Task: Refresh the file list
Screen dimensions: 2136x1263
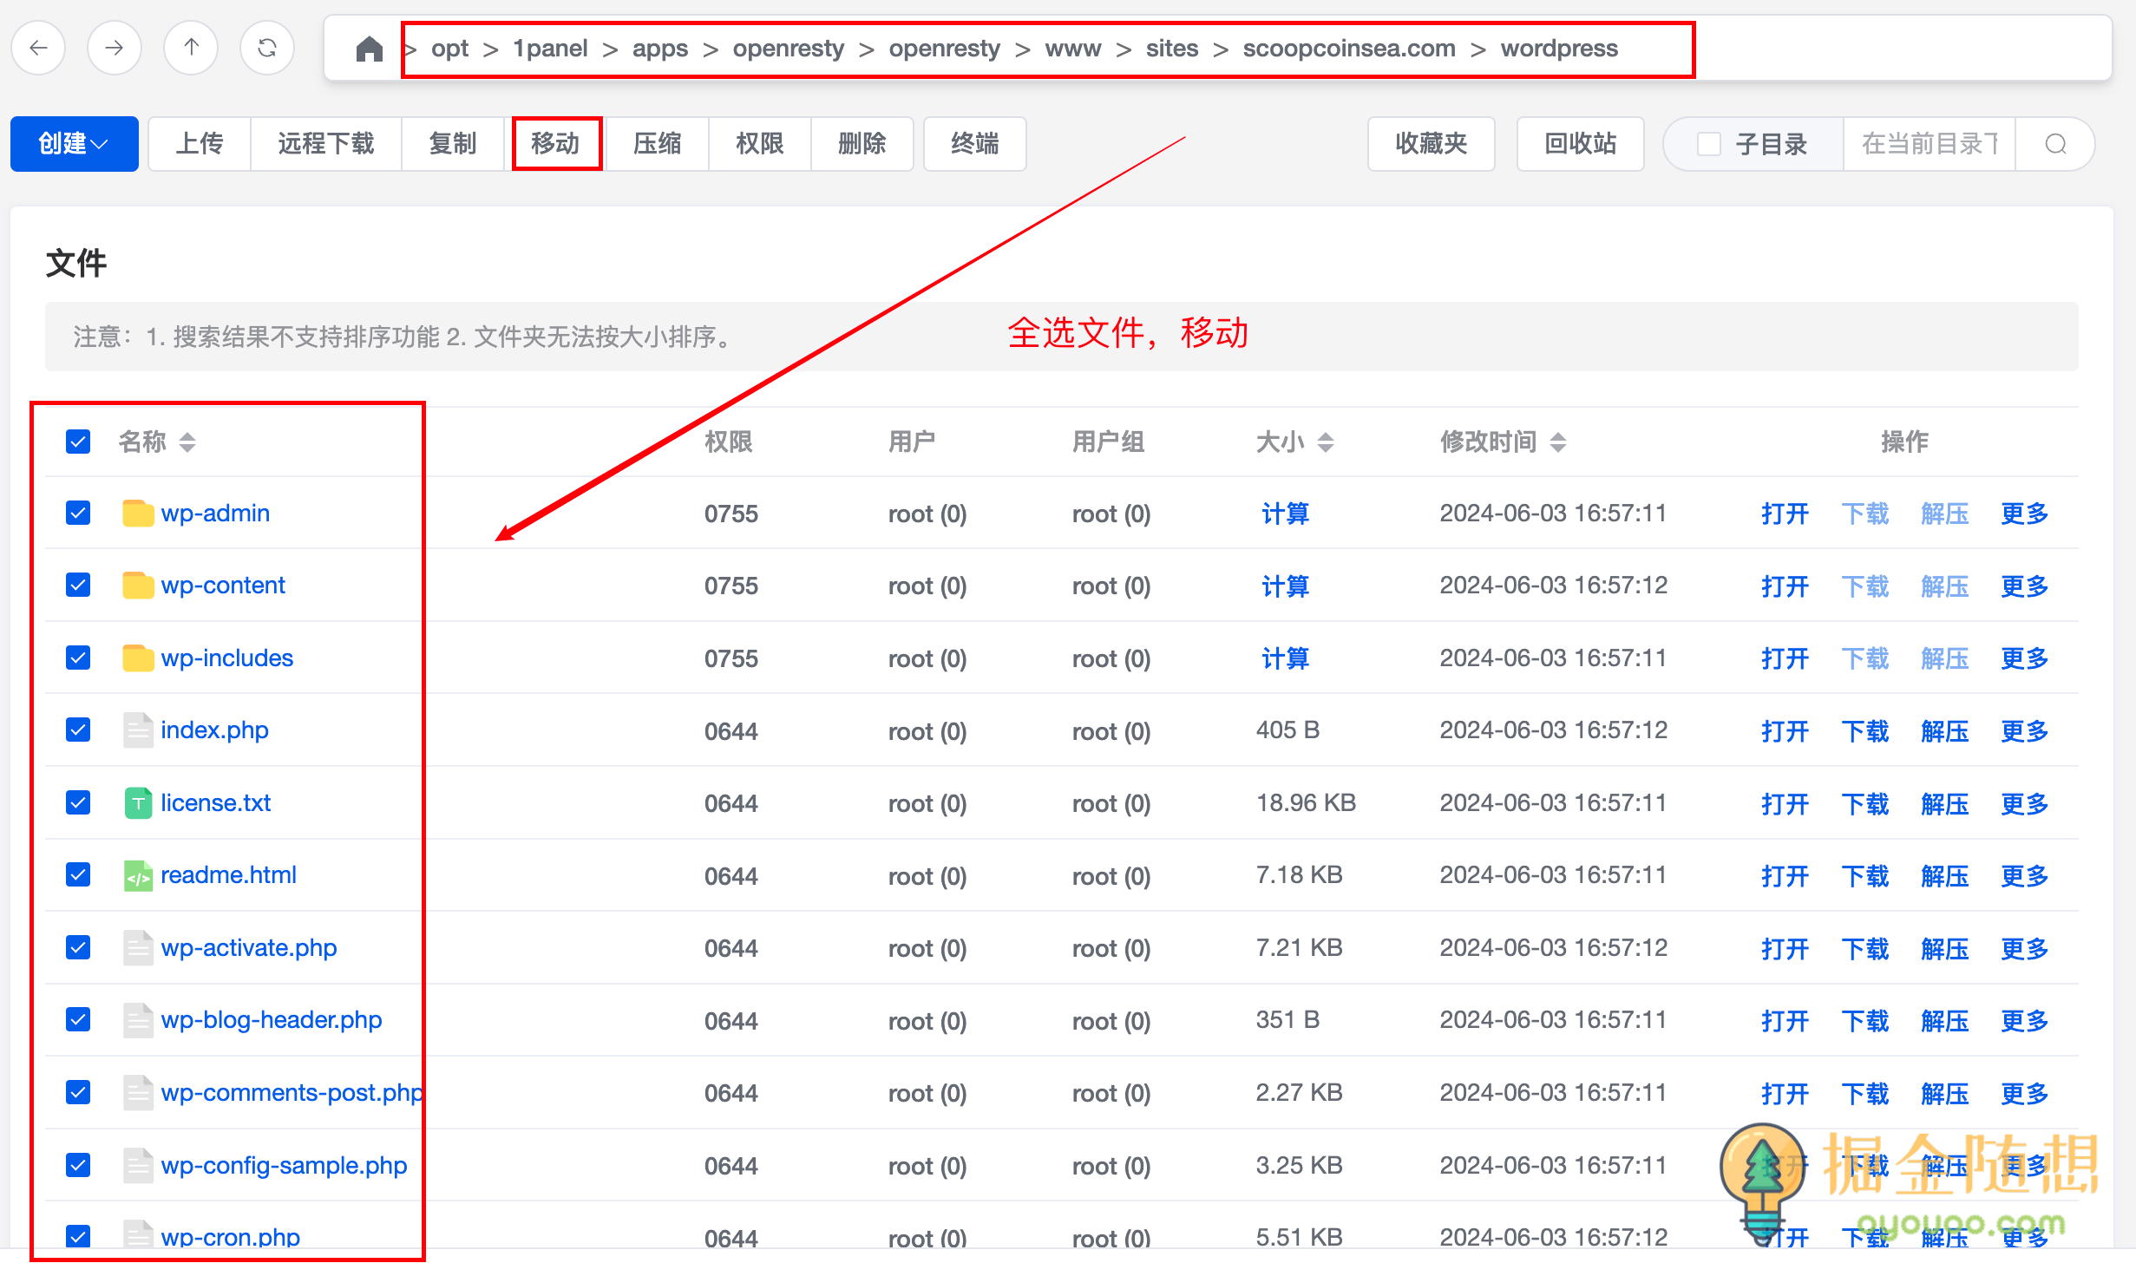Action: 267,48
